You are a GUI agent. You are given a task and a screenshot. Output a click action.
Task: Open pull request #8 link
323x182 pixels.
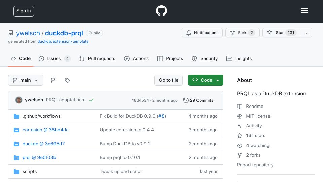[x=161, y=116]
